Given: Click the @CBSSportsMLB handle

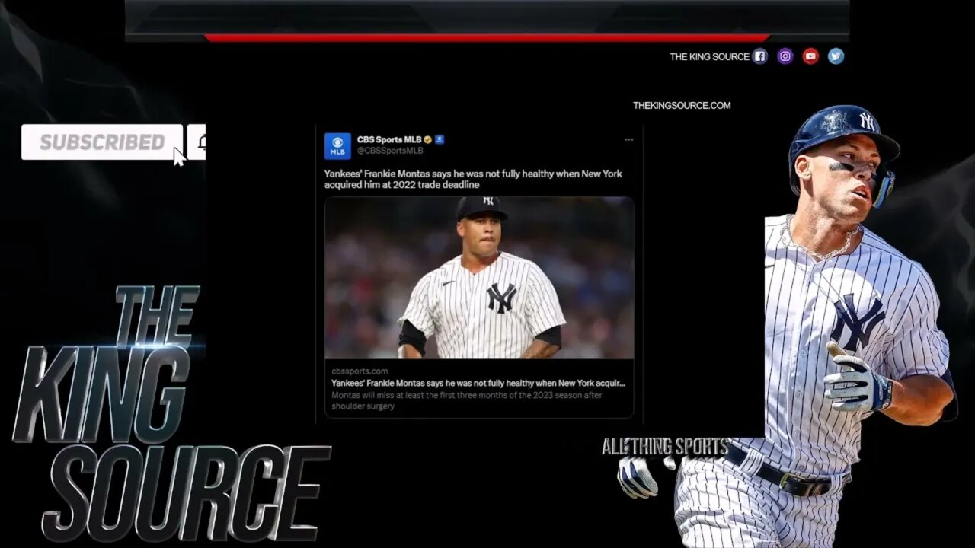Looking at the screenshot, I should click(x=390, y=151).
